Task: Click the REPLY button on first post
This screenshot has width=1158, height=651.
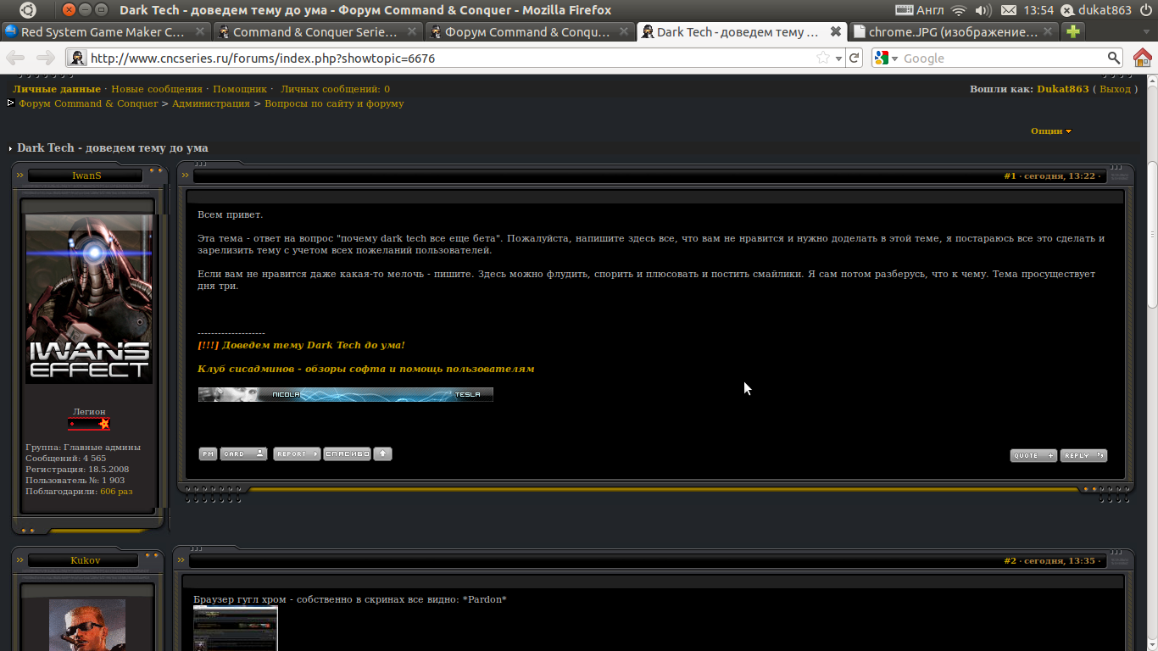Action: click(1083, 455)
